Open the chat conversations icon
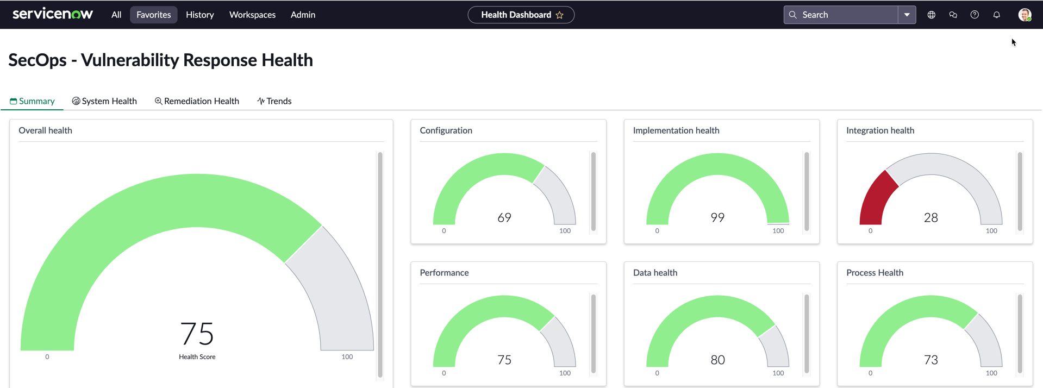 point(953,15)
